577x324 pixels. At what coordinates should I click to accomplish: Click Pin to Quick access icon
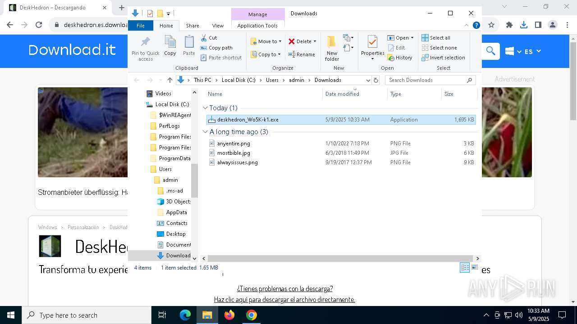(x=145, y=49)
